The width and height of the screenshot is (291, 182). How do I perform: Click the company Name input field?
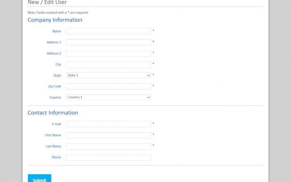tap(108, 31)
